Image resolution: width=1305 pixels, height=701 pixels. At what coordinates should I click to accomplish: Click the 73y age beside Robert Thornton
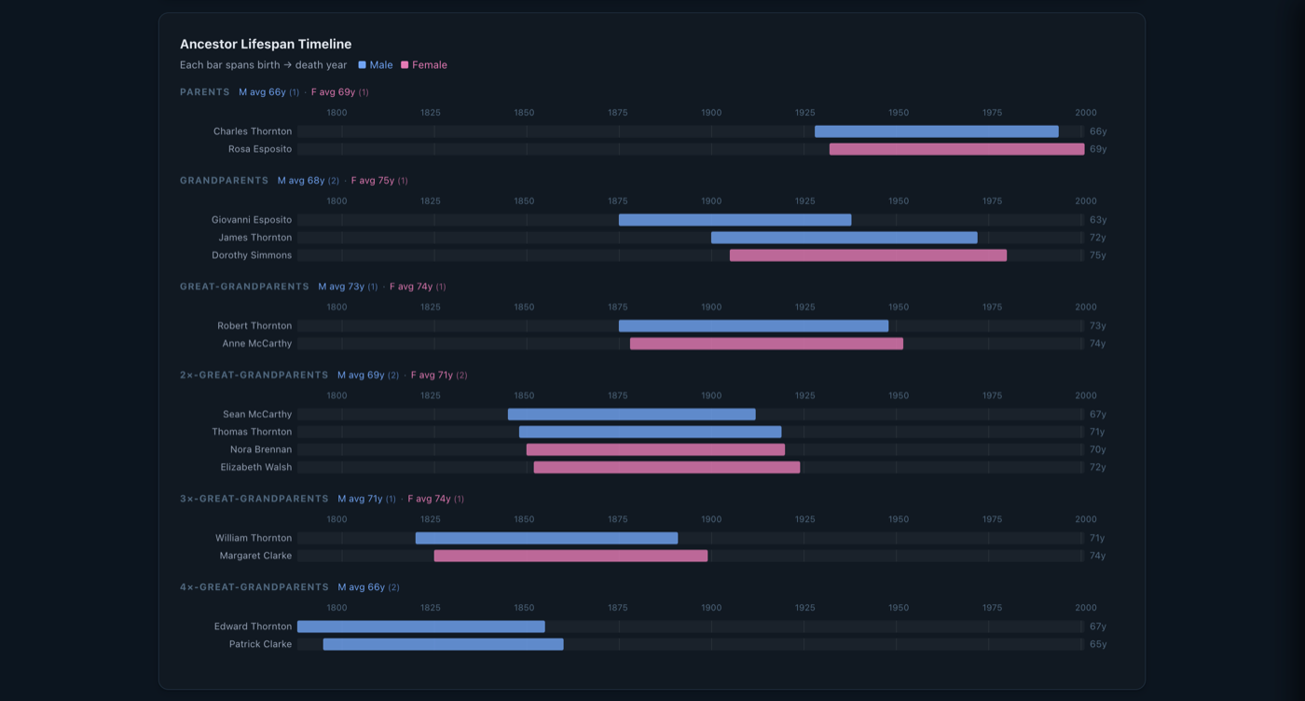pos(1098,326)
